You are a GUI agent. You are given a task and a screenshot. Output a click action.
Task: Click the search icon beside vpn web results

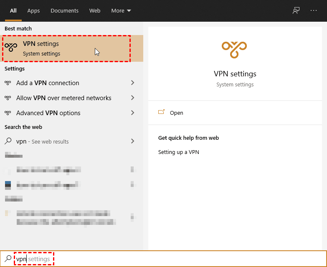click(x=8, y=141)
